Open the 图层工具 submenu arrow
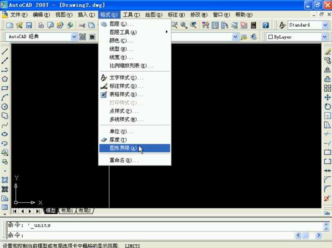332x248 pixels. pos(167,32)
